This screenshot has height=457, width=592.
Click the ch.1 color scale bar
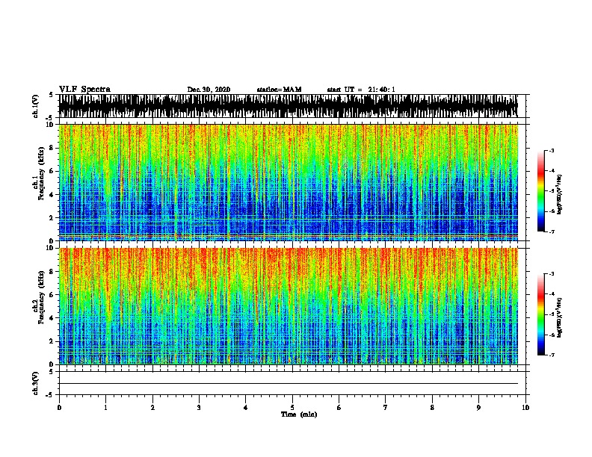541,191
